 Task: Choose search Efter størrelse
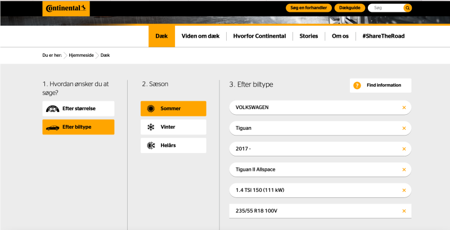[x=78, y=109]
